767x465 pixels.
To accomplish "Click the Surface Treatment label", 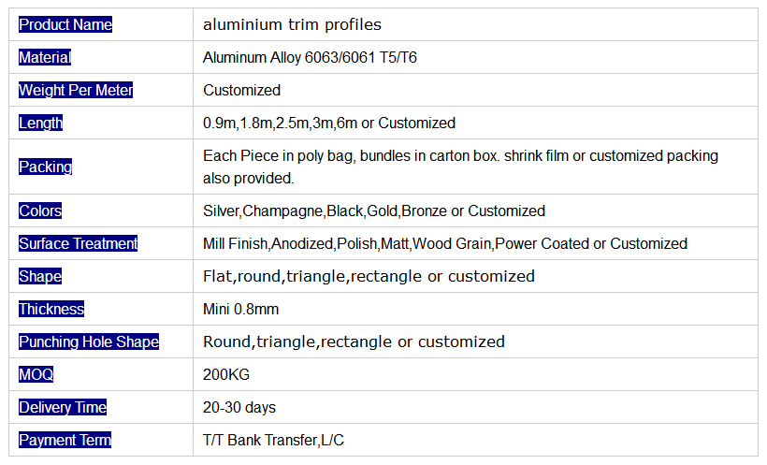I will coord(78,244).
